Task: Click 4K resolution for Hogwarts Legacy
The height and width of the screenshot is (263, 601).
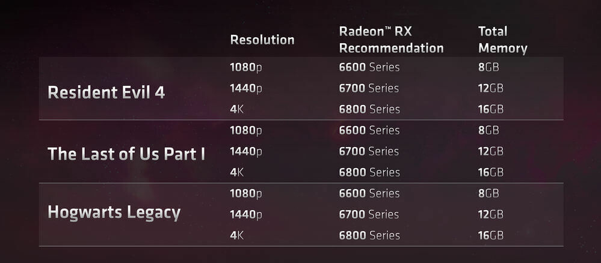Action: click(236, 235)
